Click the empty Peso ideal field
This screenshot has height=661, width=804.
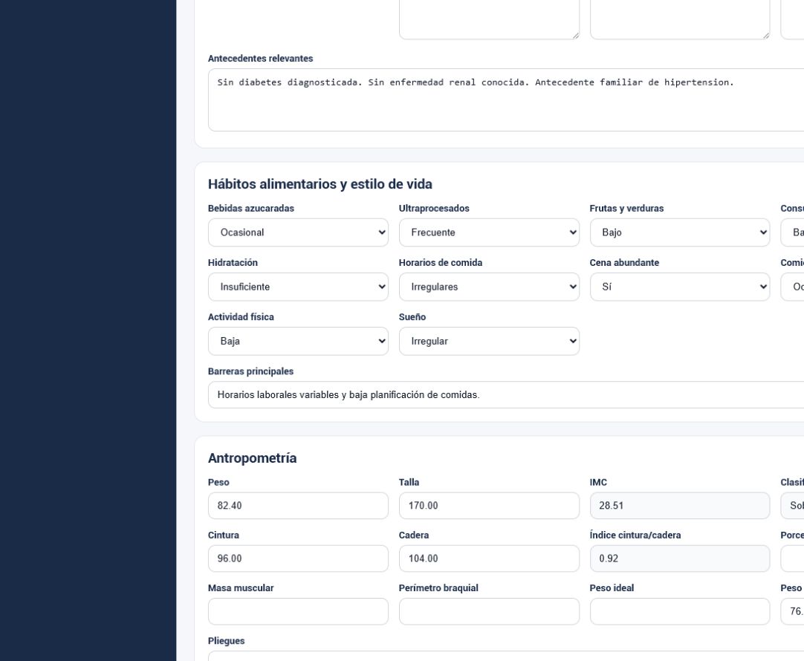point(679,611)
